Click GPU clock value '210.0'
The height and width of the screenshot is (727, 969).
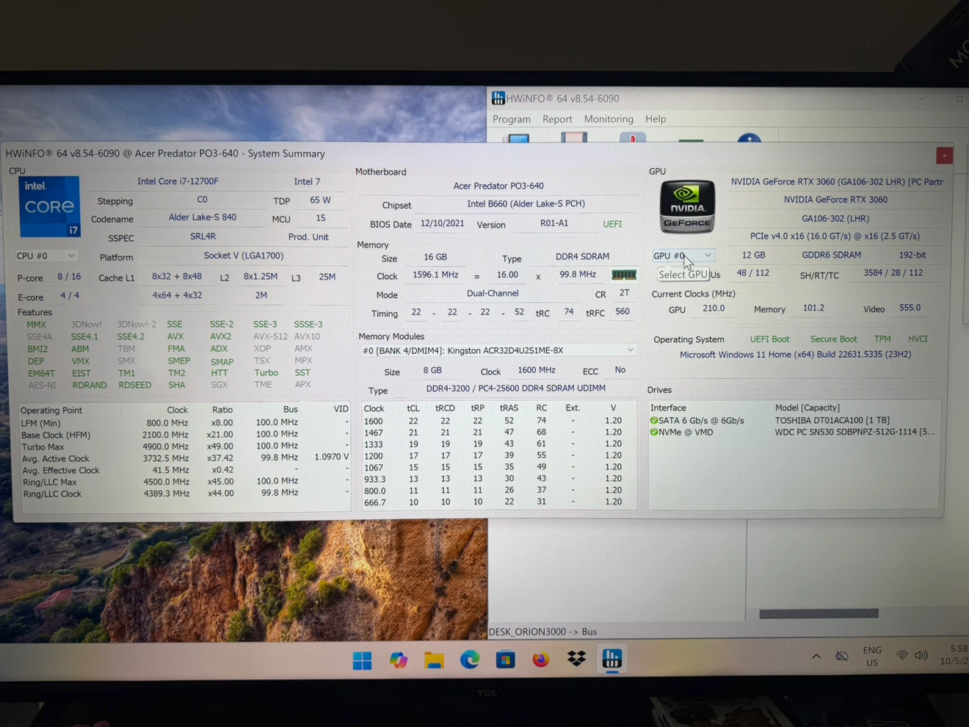714,308
